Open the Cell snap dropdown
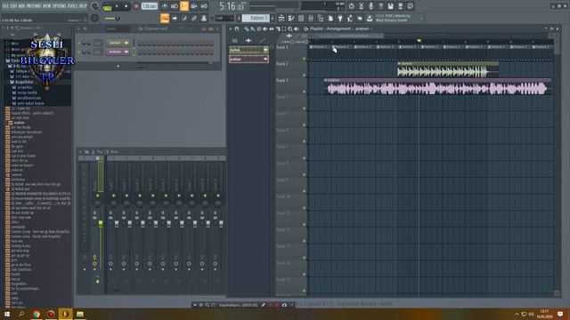Screen dimensions: 570x320 click(224, 18)
